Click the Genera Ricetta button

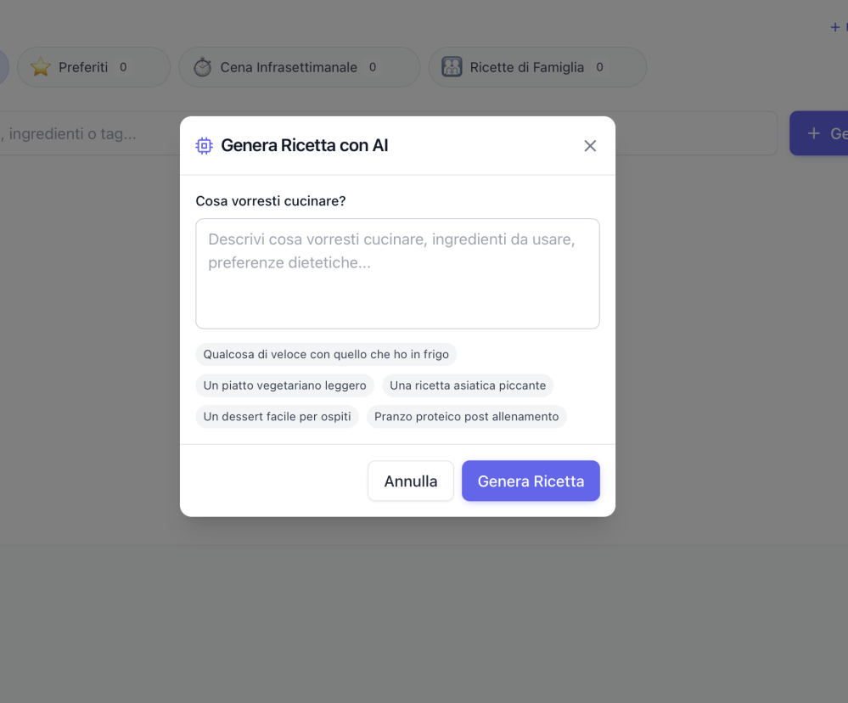point(531,481)
